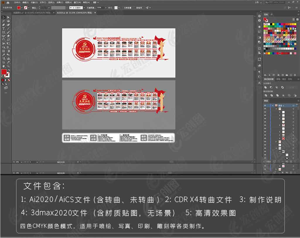Open Character panel 'A' icon in dock

click(x=259, y=83)
